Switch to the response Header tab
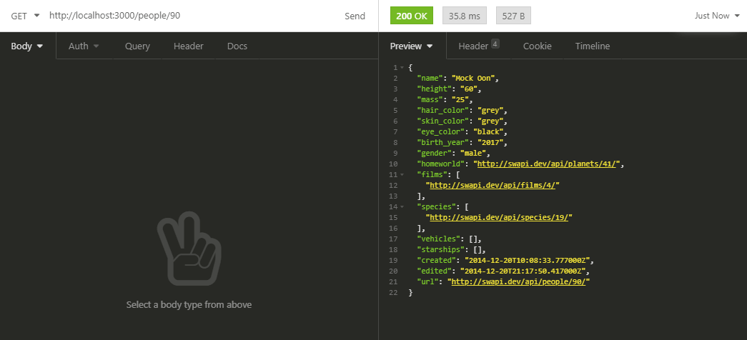 point(478,46)
